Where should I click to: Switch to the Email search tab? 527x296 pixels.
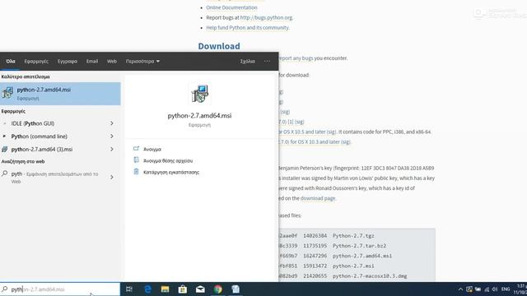click(x=92, y=62)
